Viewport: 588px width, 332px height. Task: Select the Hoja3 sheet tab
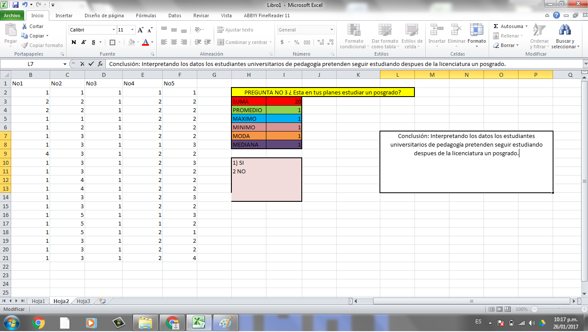click(x=84, y=301)
